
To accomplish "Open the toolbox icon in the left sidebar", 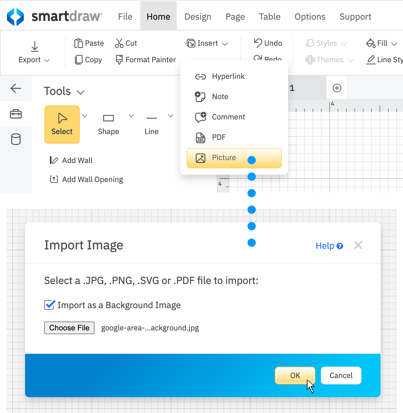I will click(16, 114).
